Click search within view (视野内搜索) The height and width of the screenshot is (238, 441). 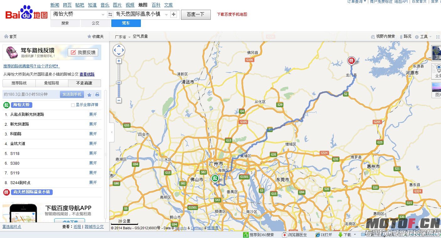[x=383, y=36]
